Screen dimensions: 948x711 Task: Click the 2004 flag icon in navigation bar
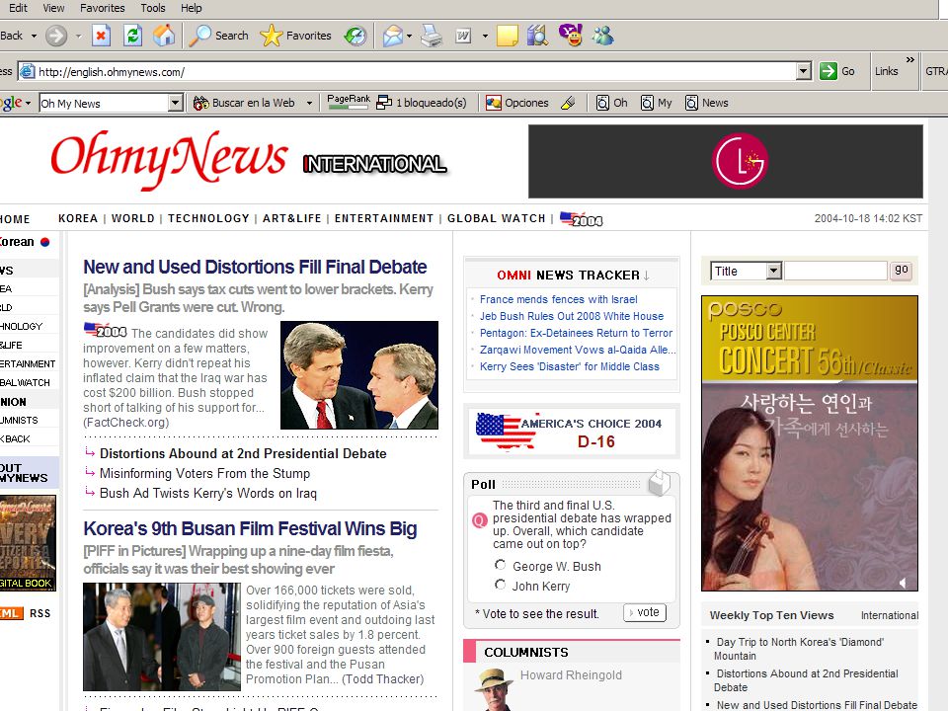pos(581,219)
